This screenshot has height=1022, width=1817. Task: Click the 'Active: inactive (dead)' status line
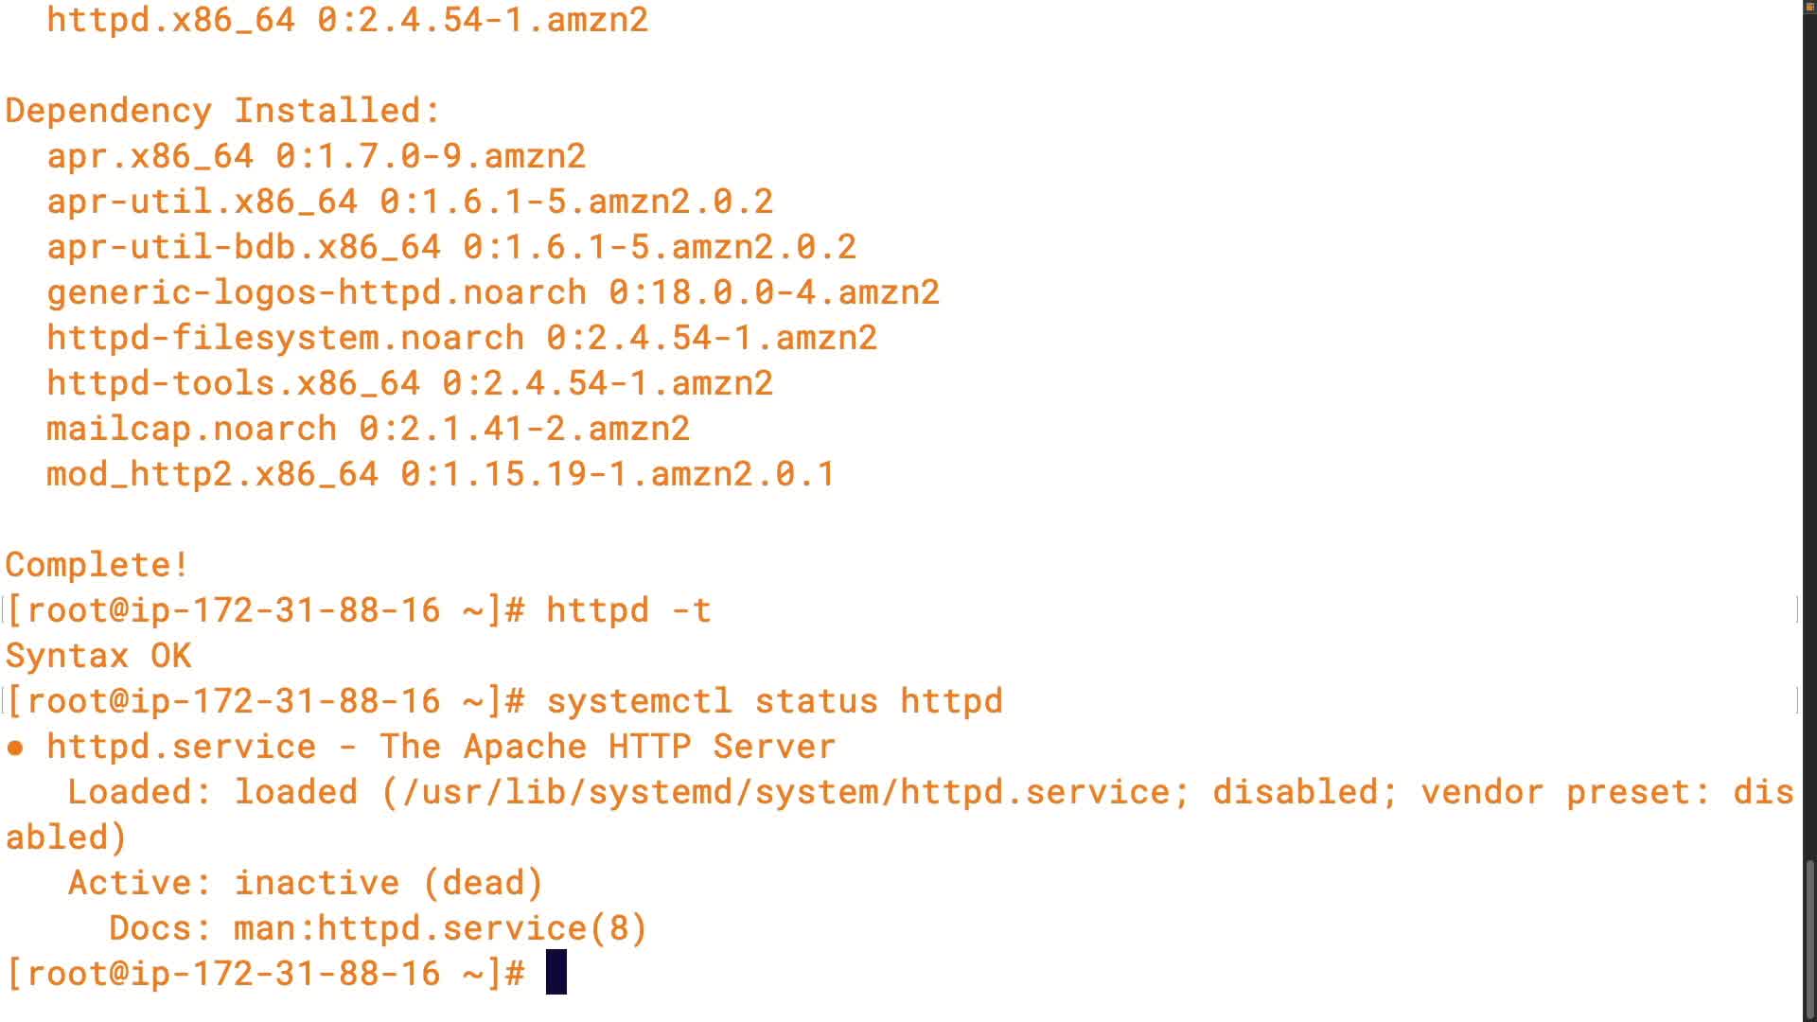305,883
